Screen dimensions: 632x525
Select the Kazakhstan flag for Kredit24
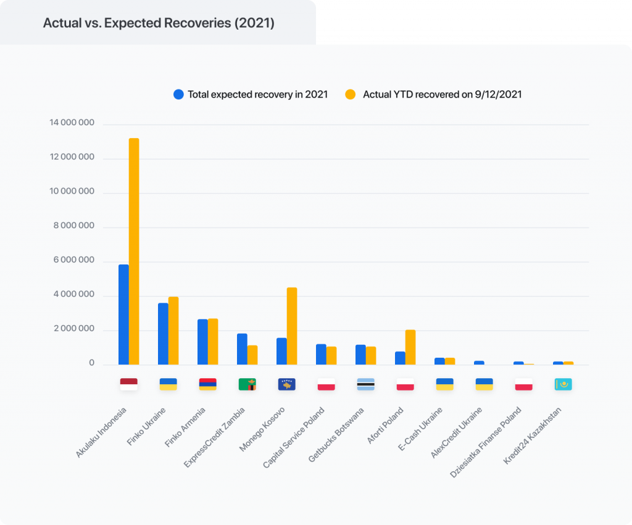[x=563, y=384]
